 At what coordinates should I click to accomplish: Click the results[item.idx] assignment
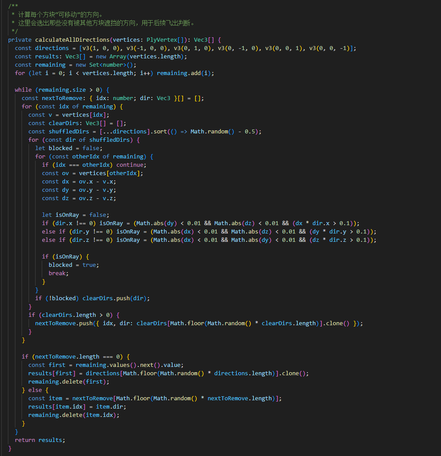pyautogui.click(x=77, y=407)
